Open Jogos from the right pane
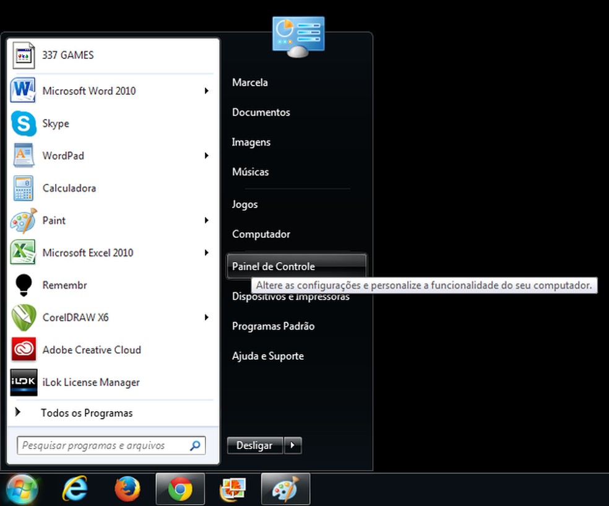The image size is (609, 506). pyautogui.click(x=244, y=204)
